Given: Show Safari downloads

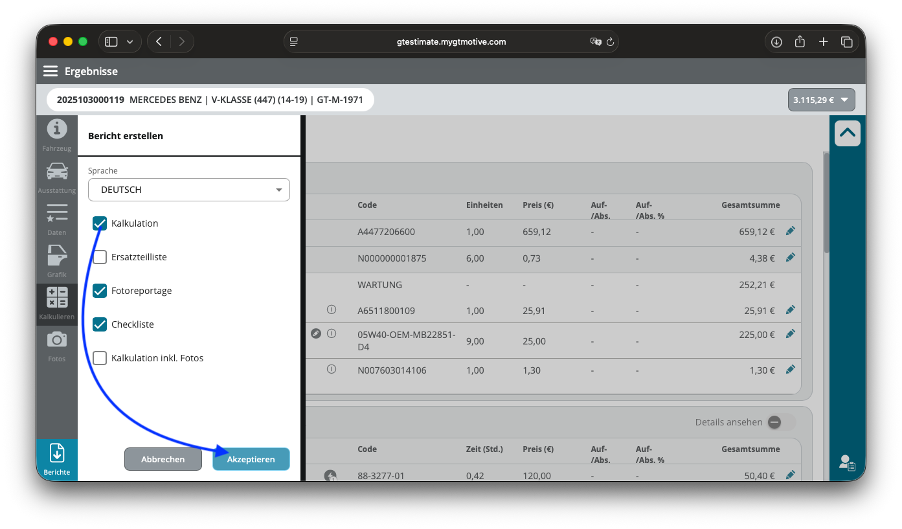Looking at the screenshot, I should click(776, 41).
